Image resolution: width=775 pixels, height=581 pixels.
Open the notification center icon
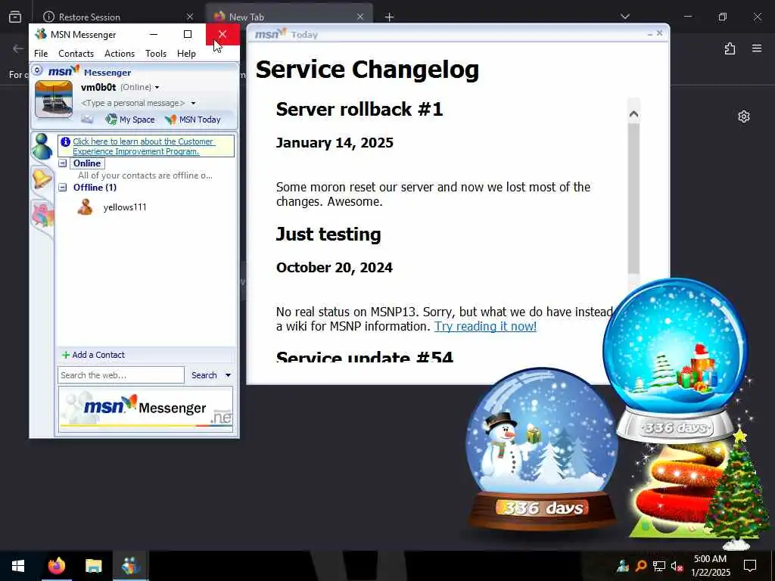point(750,566)
